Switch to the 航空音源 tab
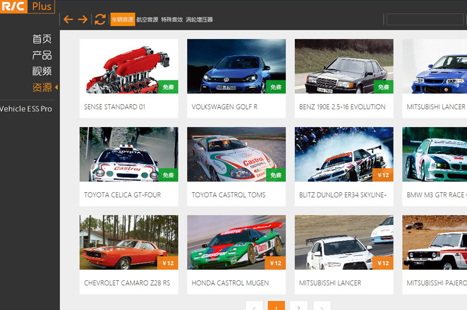Image resolution: width=467 pixels, height=310 pixels. pyautogui.click(x=147, y=20)
